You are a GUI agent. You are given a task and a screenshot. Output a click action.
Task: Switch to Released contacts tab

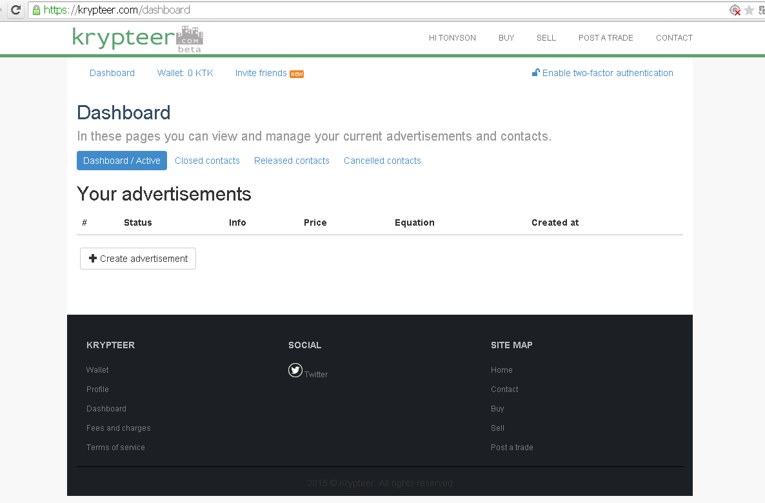[292, 161]
